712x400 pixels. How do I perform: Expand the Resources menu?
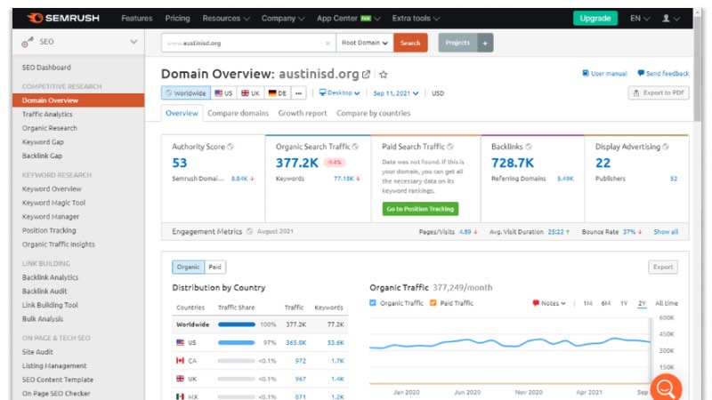tap(226, 19)
